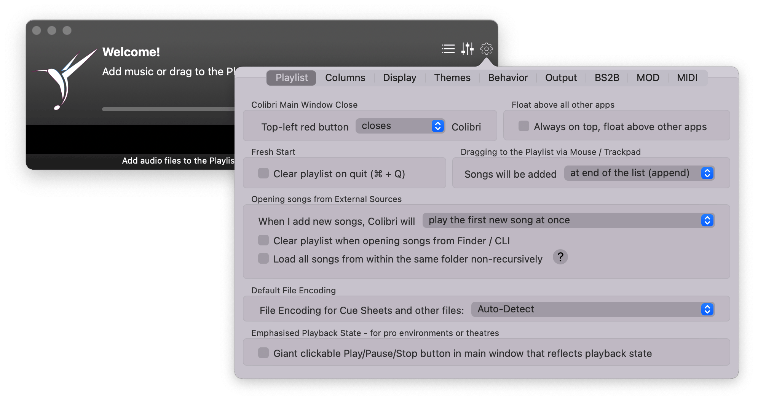The height and width of the screenshot is (409, 766).
Task: Click the 'Float above all other apps' label
Action: pos(563,105)
